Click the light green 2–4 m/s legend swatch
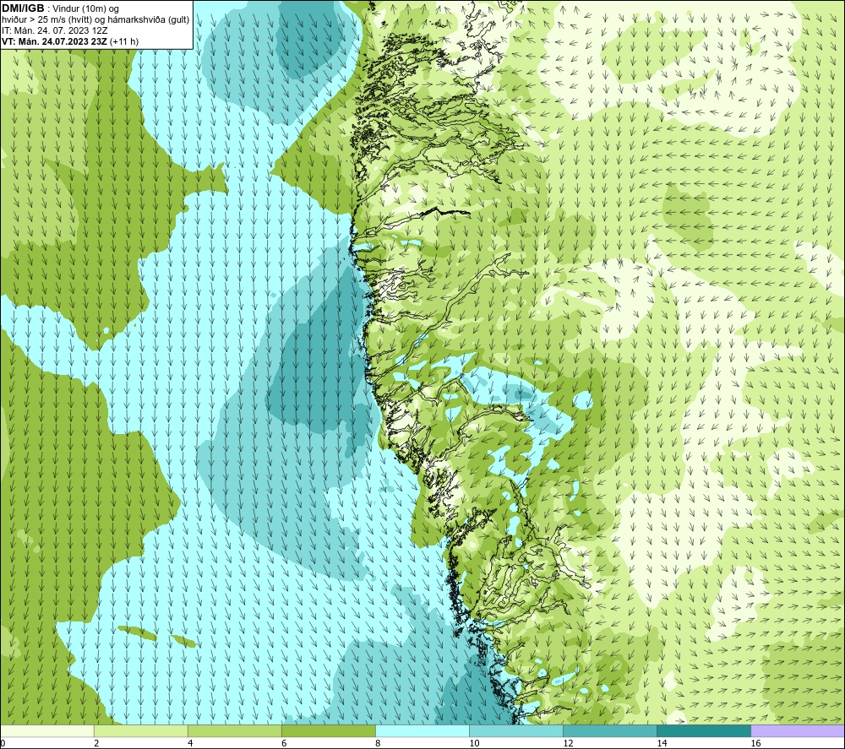 [x=141, y=731]
